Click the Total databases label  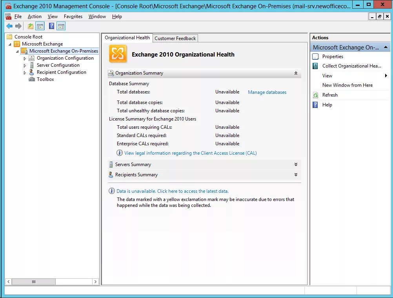click(134, 92)
